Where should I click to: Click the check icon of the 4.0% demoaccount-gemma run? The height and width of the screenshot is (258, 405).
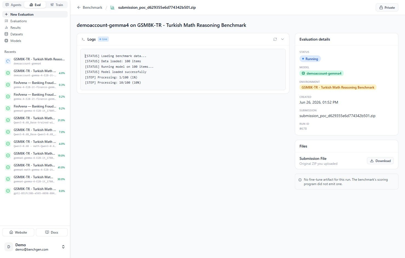click(x=8, y=73)
